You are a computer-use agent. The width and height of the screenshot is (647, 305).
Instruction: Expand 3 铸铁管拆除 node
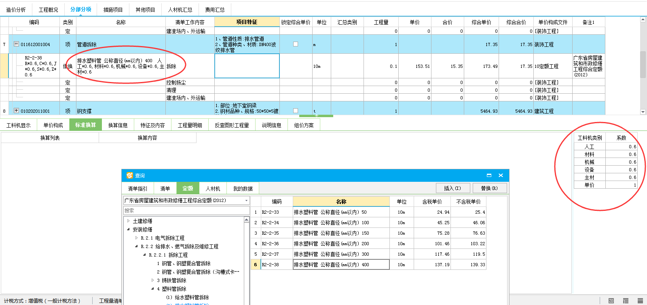[152, 280]
